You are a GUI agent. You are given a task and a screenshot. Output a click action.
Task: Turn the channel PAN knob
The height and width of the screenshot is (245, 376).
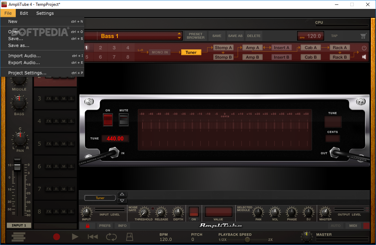click(x=20, y=139)
